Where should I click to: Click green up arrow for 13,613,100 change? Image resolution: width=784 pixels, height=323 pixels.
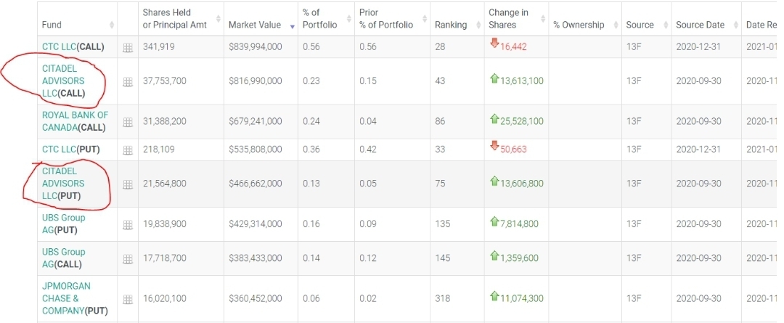pos(494,79)
